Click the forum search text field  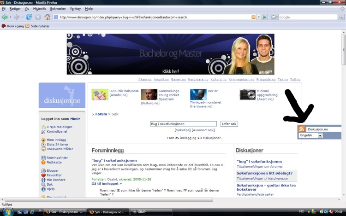coord(183,124)
